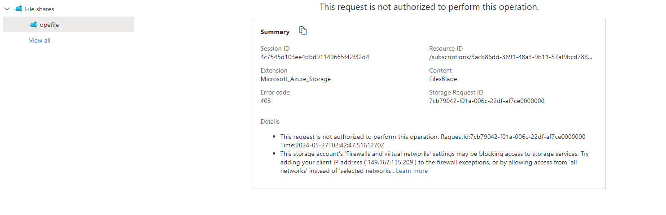The width and height of the screenshot is (666, 215).
Task: Click the RequestId and Time detail bullet
Action: (x=433, y=141)
